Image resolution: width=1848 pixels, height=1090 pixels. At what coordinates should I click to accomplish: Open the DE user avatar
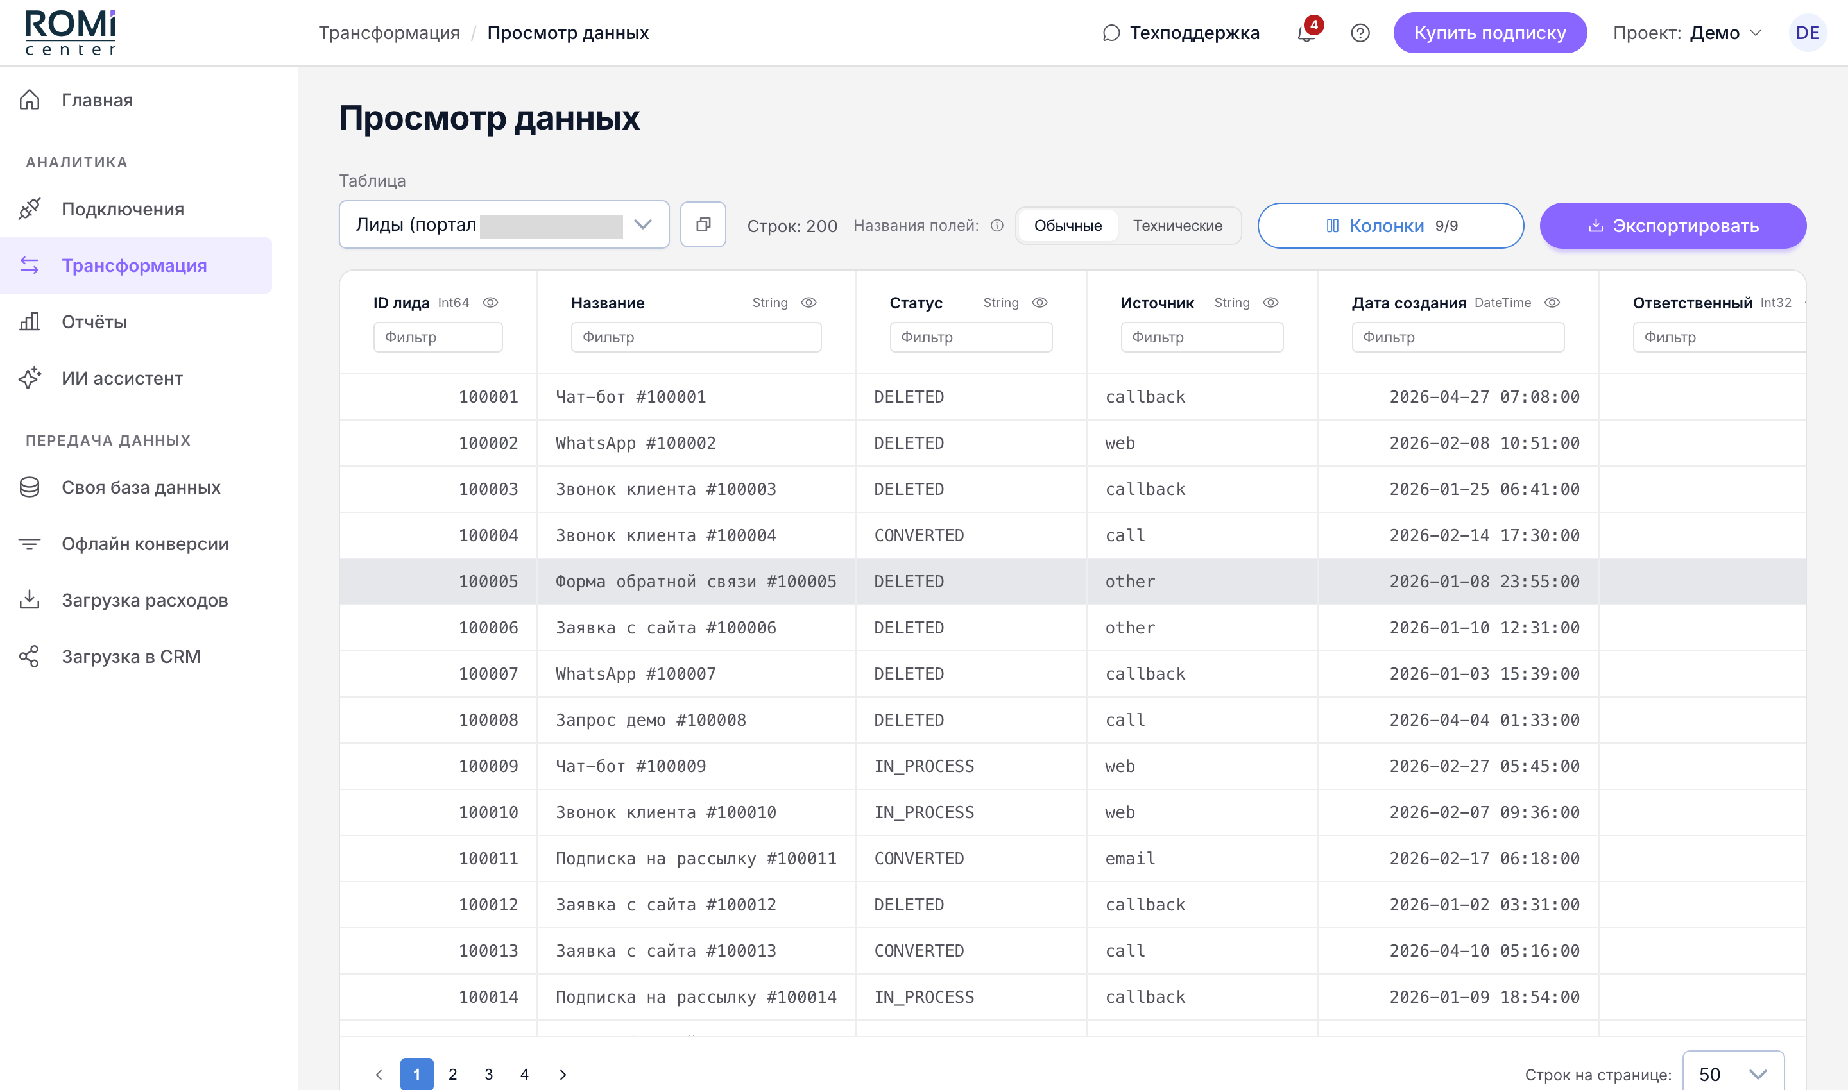click(1807, 33)
